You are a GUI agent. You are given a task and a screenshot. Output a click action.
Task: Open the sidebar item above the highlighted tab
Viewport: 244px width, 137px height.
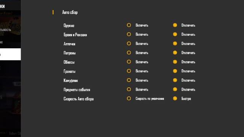click(x=10, y=42)
